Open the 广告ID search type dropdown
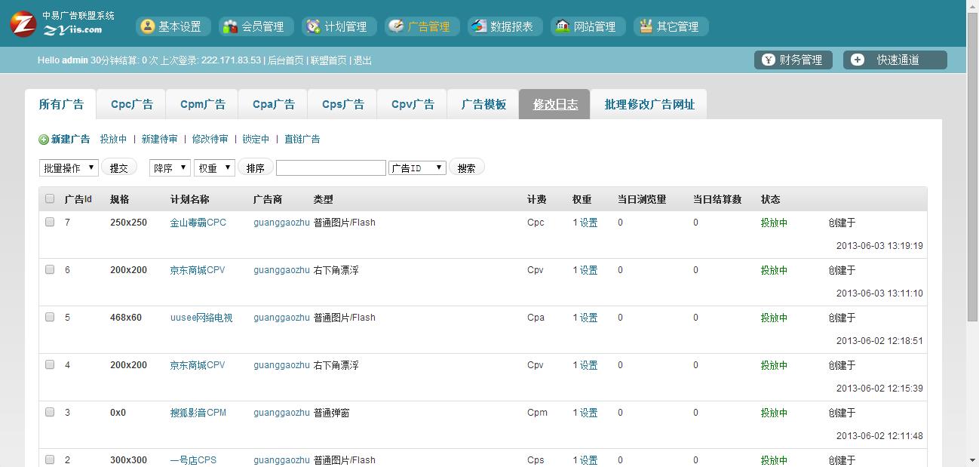The image size is (979, 467). 417,167
